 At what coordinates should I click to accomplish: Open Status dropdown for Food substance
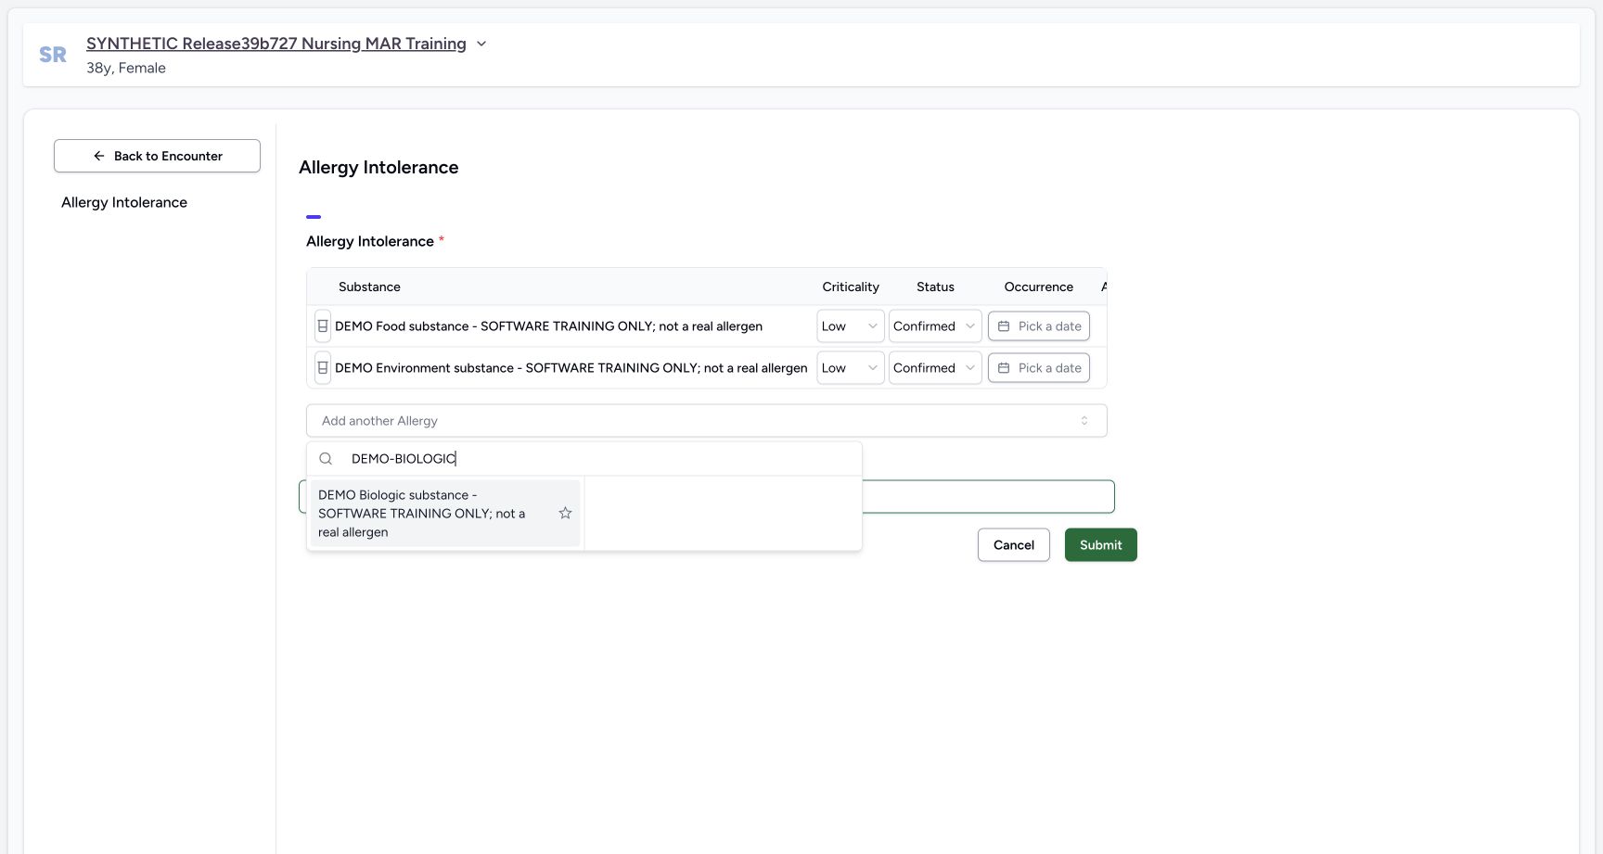[x=935, y=326]
